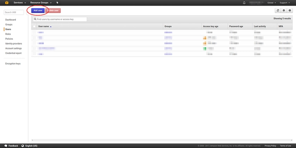Click the pin shortcuts icon in top bar

point(57,3)
